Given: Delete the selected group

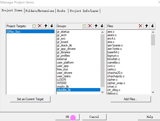Looking at the screenshot, I should 90,26.
